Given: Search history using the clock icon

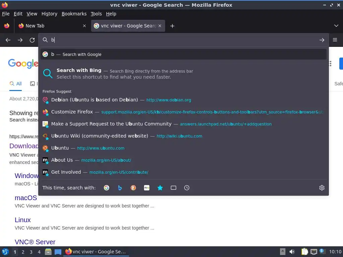Looking at the screenshot, I should [x=187, y=188].
